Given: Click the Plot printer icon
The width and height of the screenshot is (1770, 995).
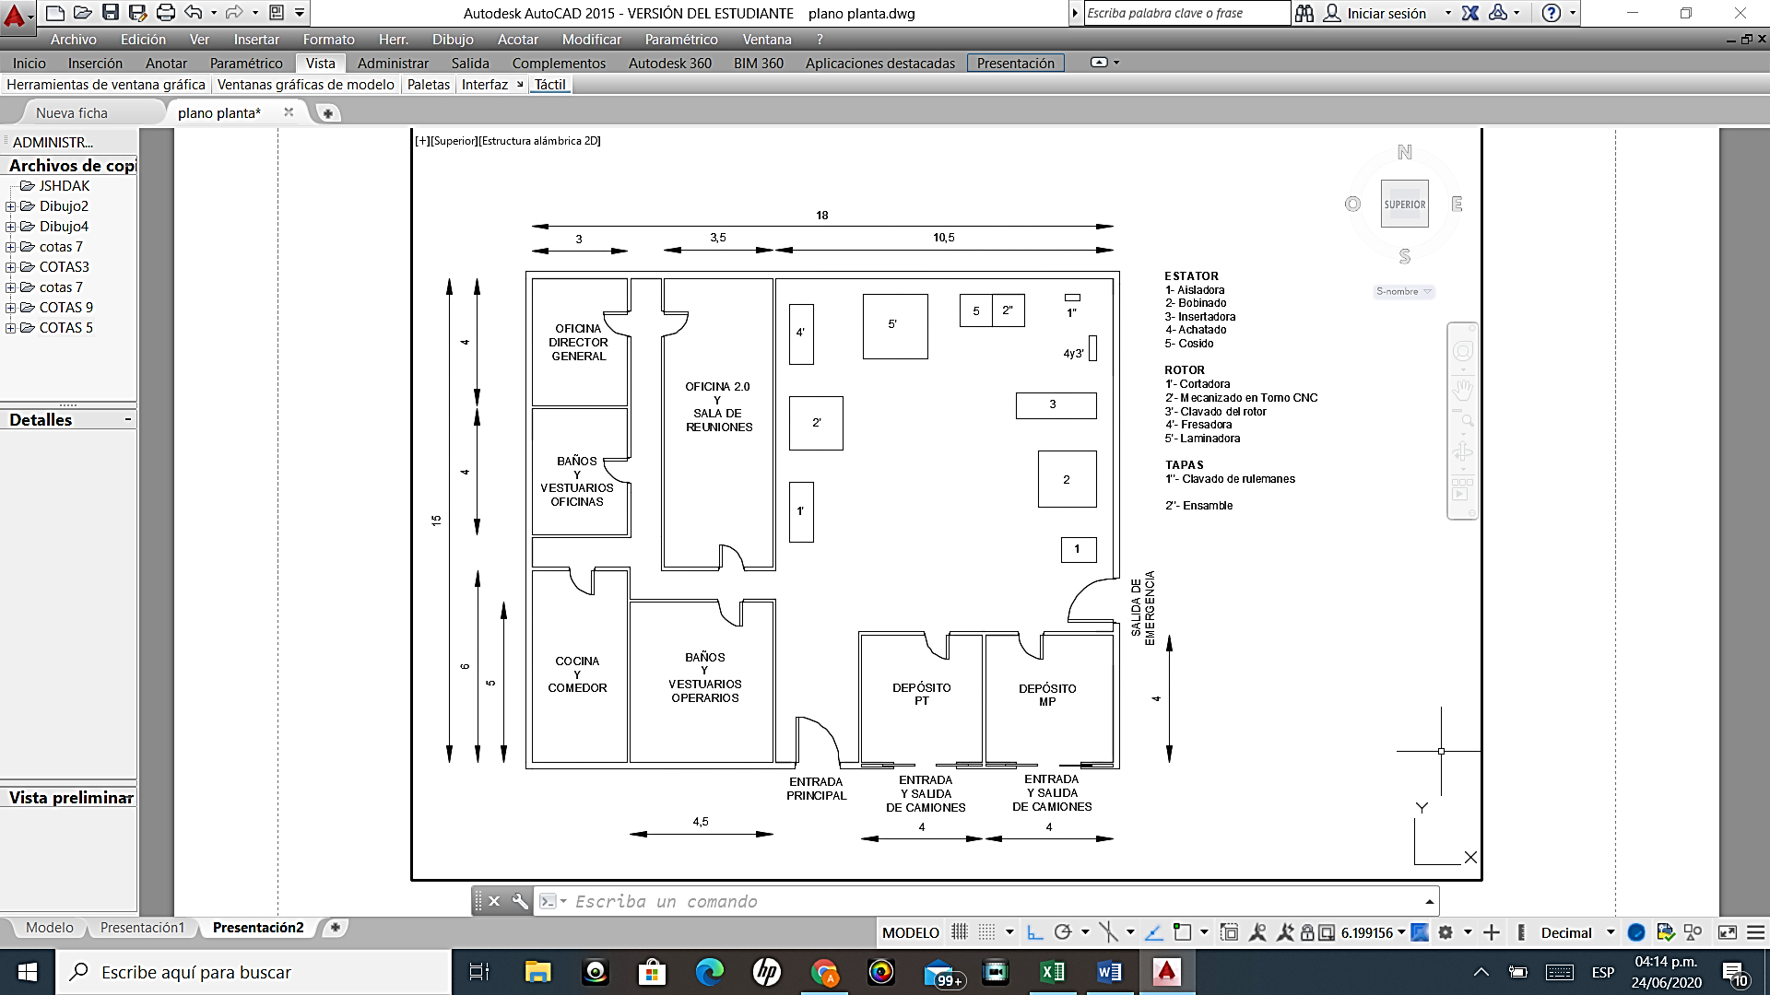Looking at the screenshot, I should click(166, 13).
